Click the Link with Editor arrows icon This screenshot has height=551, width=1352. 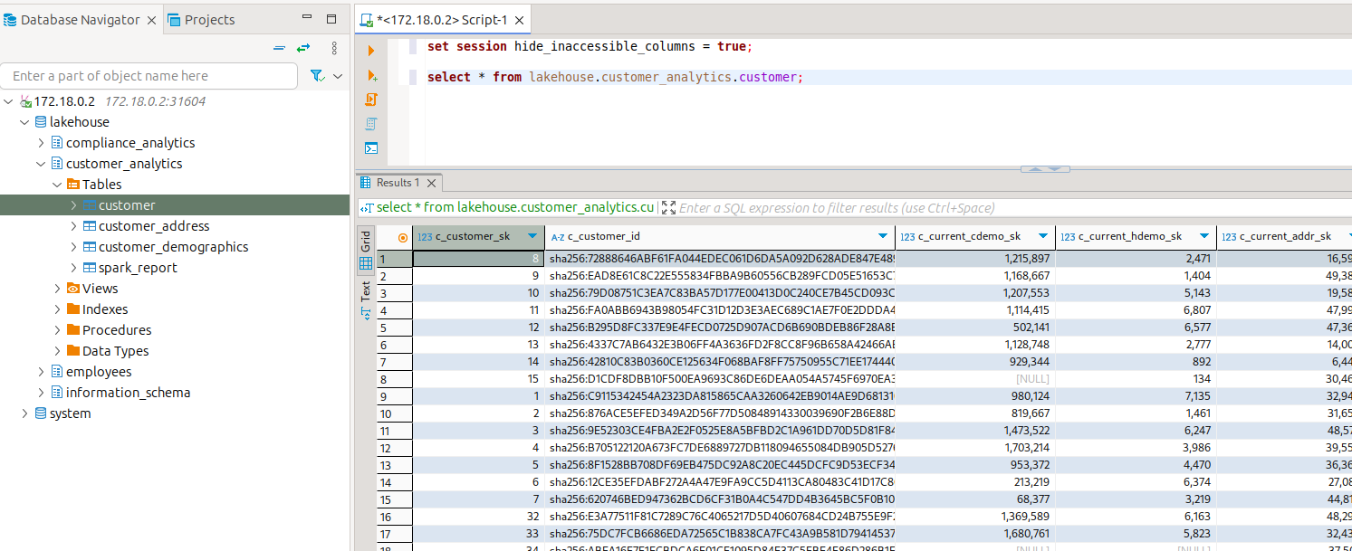[303, 48]
